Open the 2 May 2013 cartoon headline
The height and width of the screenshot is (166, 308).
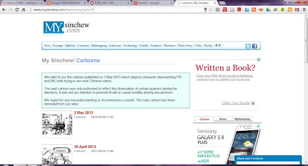84,113
